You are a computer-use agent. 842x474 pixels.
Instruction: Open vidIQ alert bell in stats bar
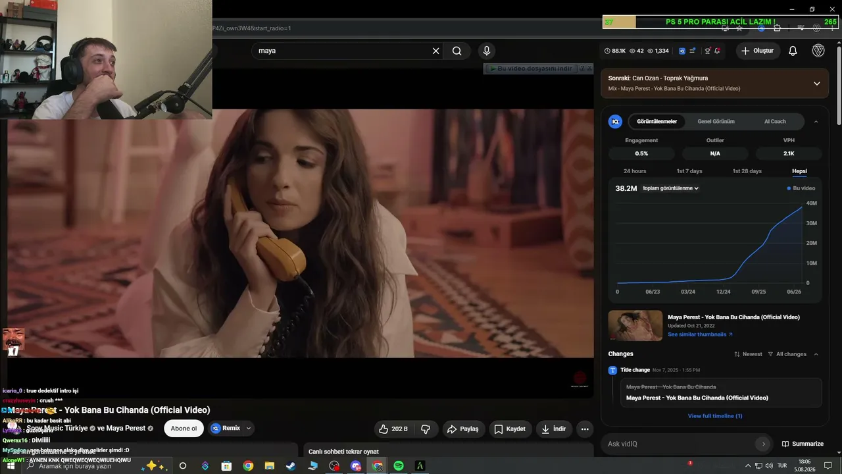[x=717, y=51]
